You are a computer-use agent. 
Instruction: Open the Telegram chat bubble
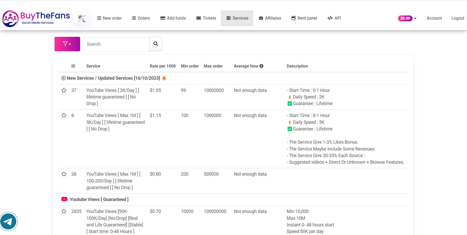pos(9,222)
